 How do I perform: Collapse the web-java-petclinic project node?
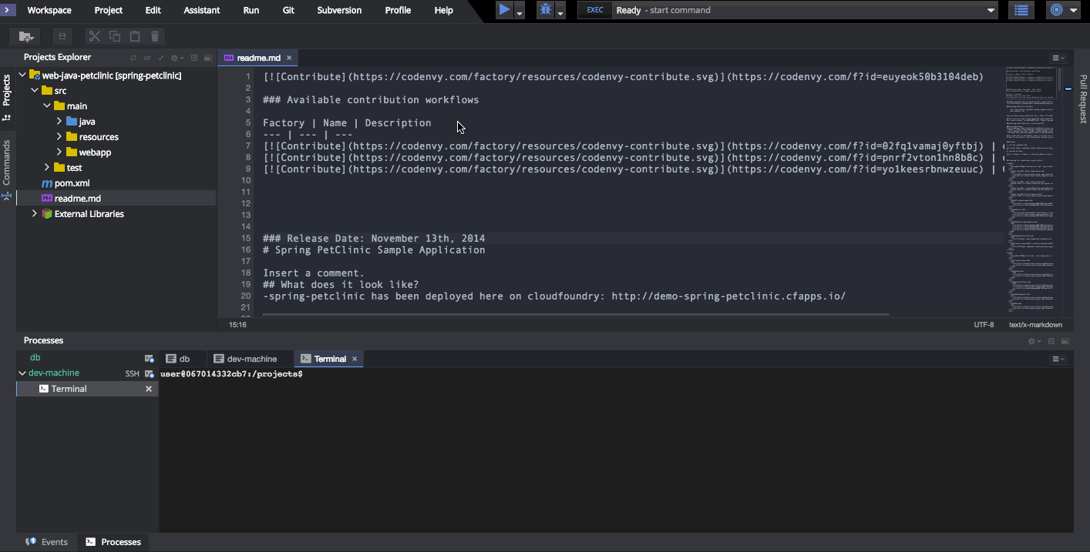point(23,75)
